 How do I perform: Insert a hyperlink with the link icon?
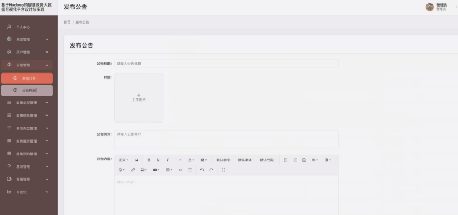point(133,170)
